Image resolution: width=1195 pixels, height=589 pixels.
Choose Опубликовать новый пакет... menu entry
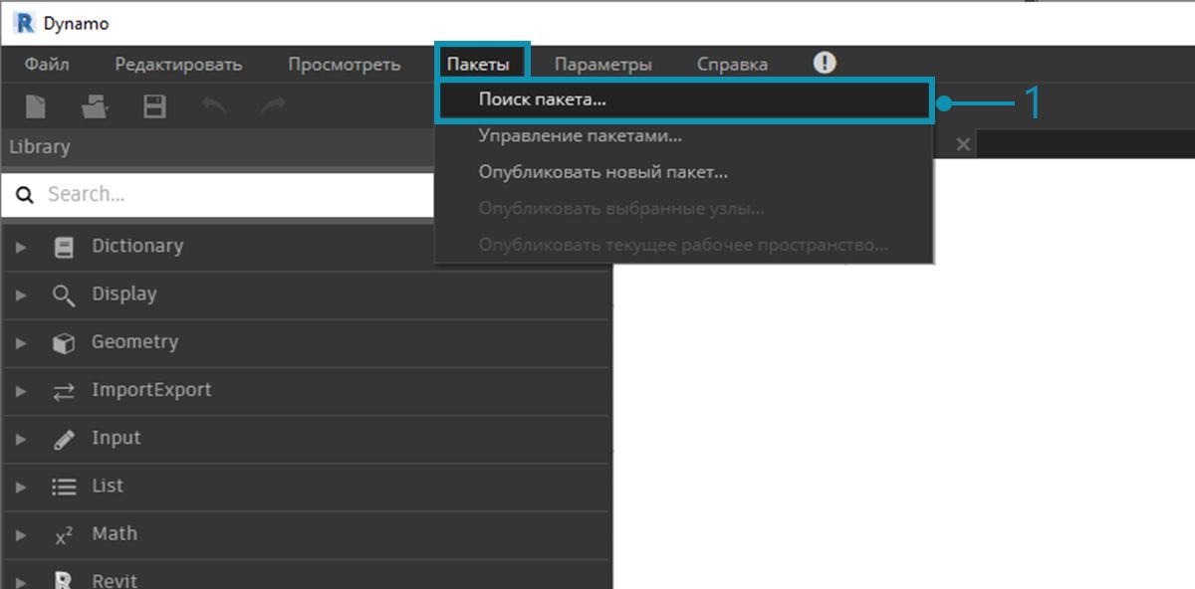click(684, 172)
